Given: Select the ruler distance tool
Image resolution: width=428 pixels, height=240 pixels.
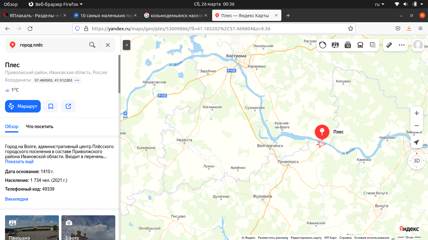Looking at the screenshot, I should point(389,45).
